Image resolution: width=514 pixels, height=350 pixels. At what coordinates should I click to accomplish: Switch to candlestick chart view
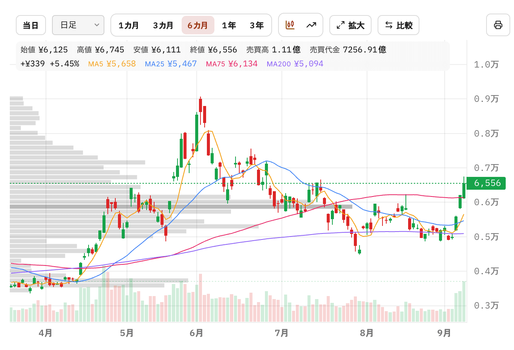click(x=290, y=25)
